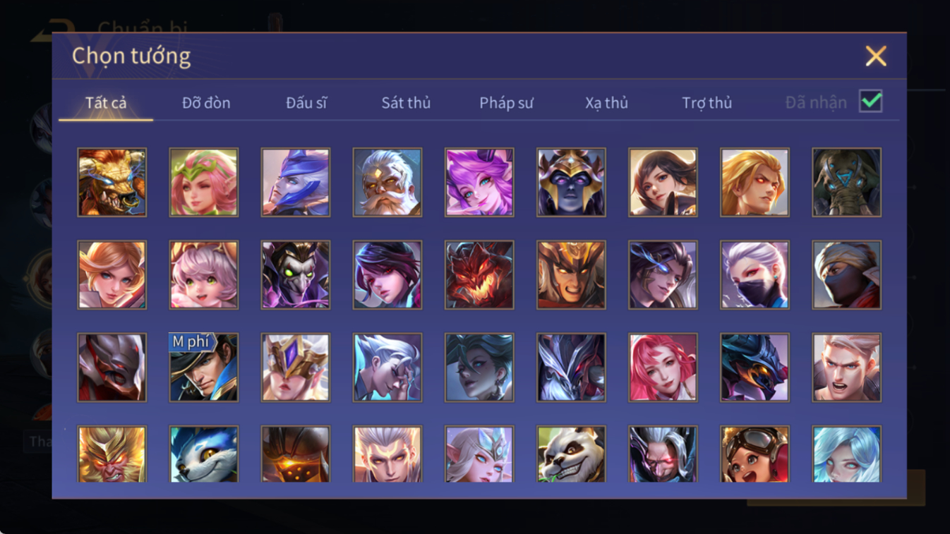The image size is (950, 534).
Task: Choose the goggles-wearing pilot girl hero
Action: [754, 454]
